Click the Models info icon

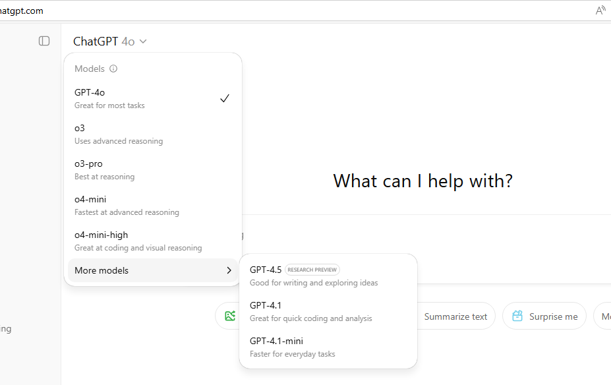pyautogui.click(x=113, y=69)
